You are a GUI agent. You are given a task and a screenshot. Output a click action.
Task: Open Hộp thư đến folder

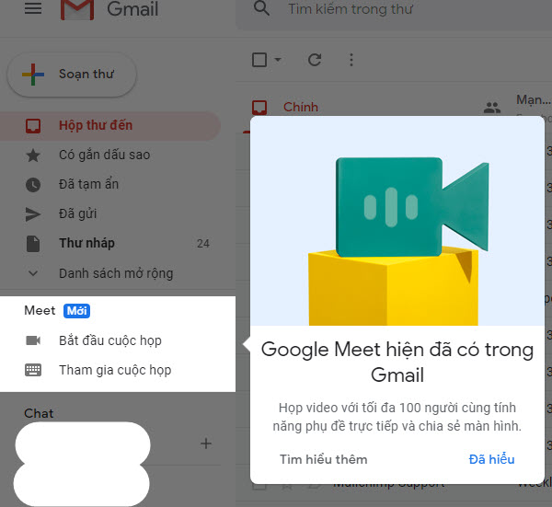coord(109,126)
